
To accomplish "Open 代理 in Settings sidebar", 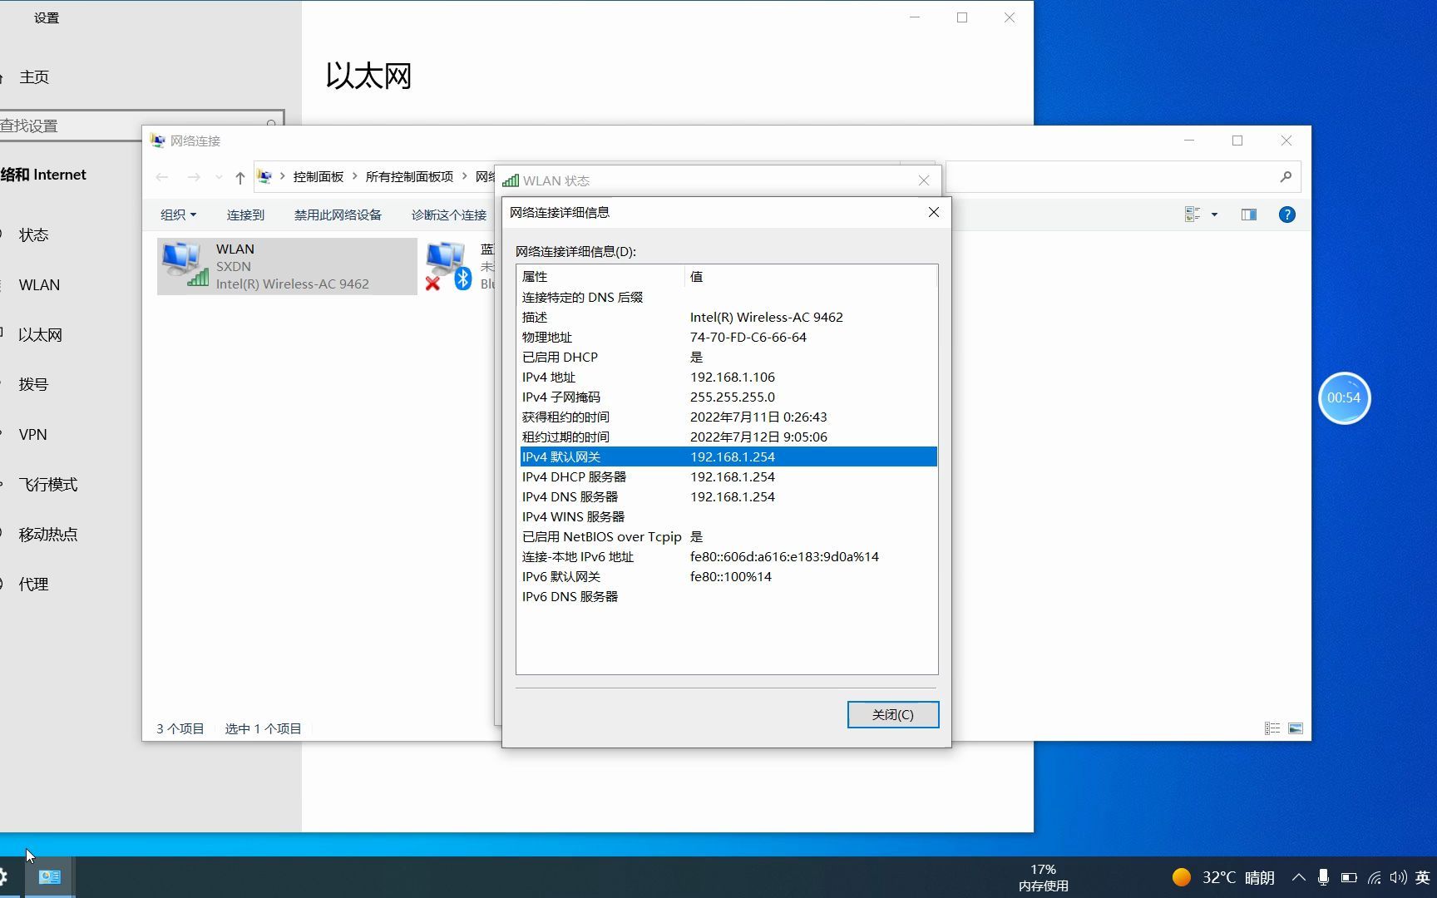I will coord(34,585).
